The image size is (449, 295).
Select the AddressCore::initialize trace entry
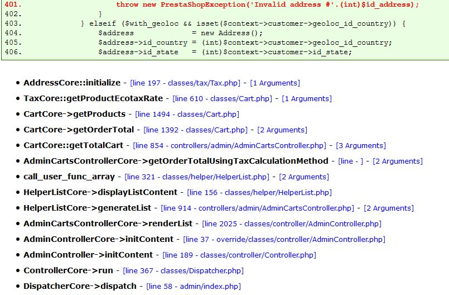tap(72, 83)
